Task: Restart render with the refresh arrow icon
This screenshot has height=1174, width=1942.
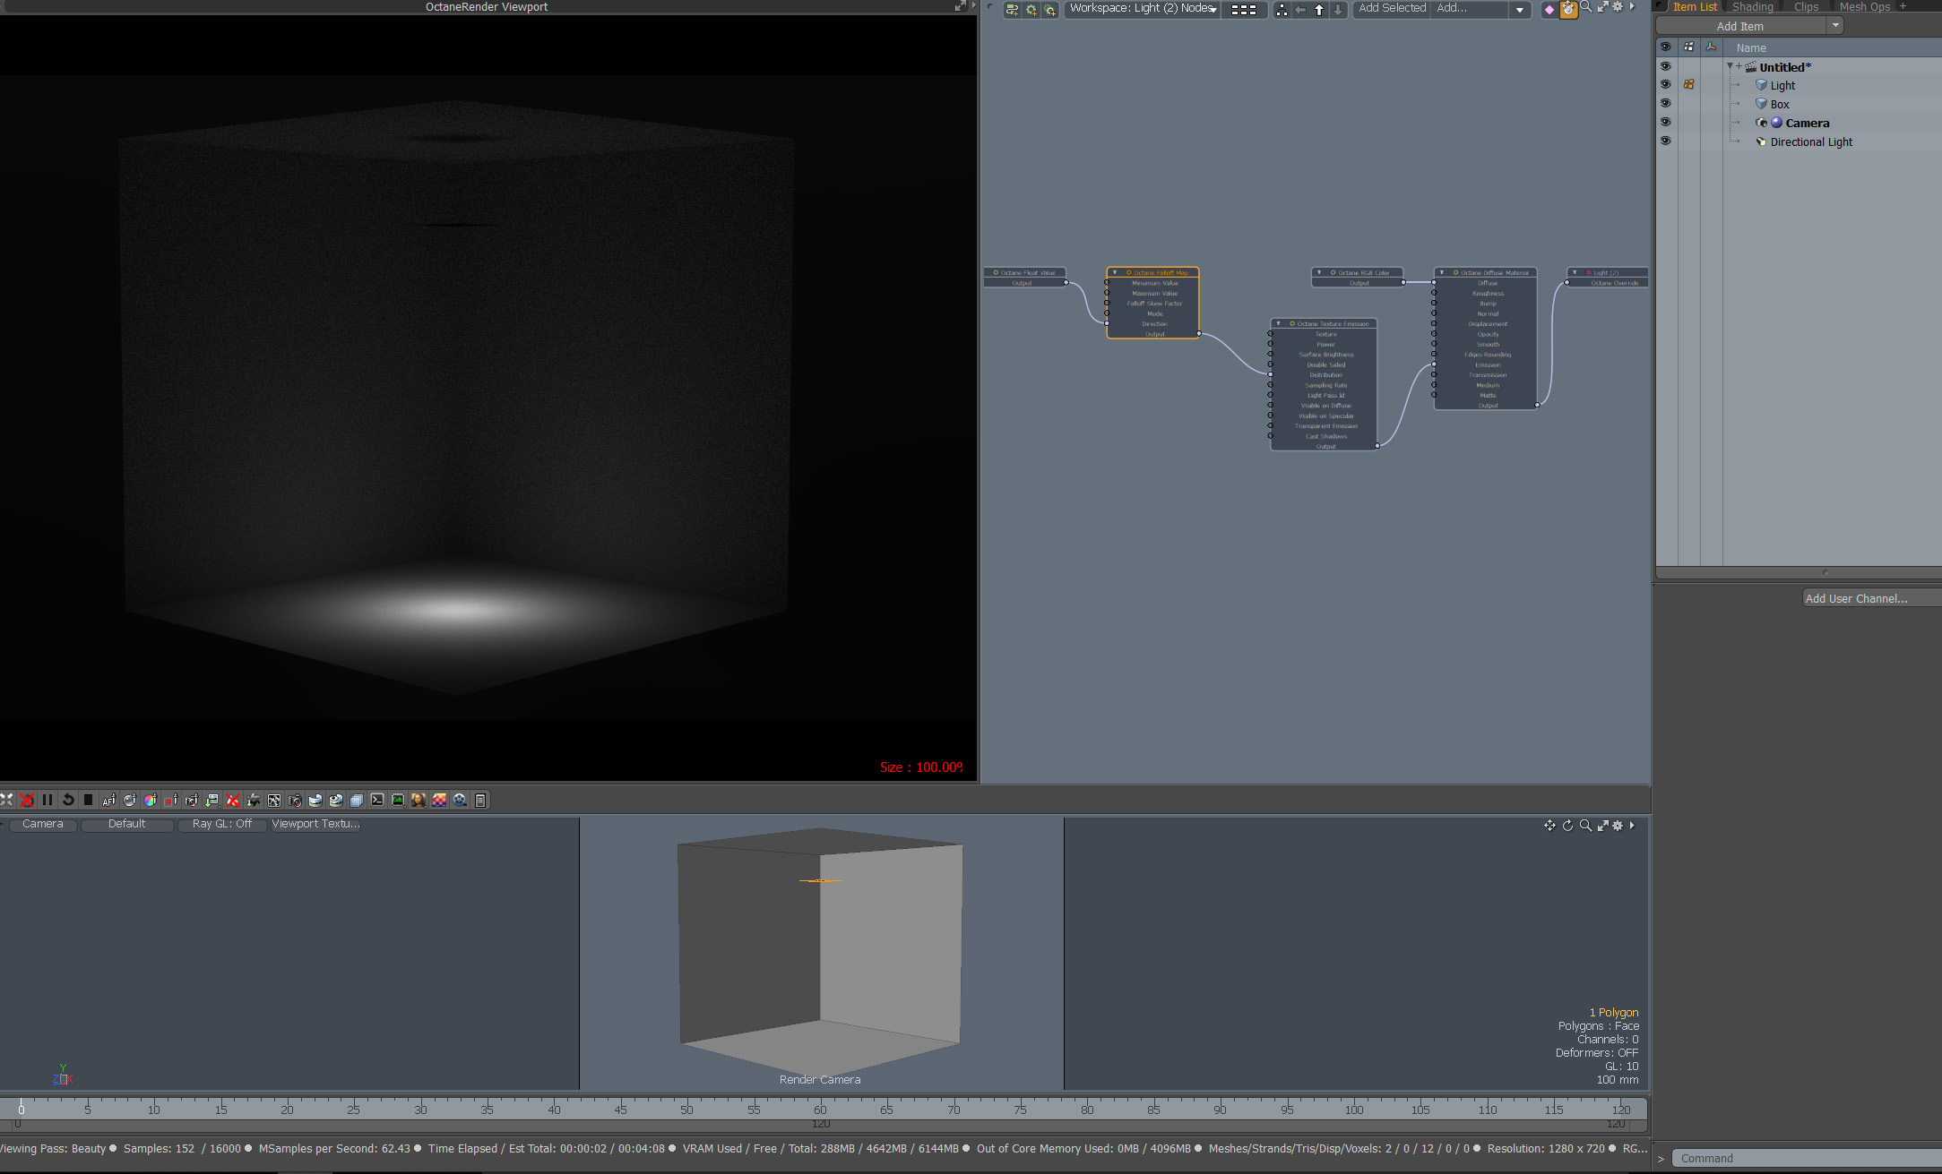Action: tap(68, 800)
